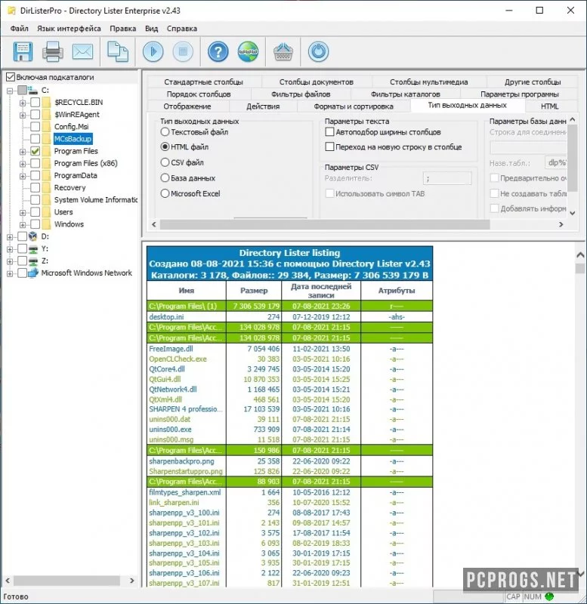Click "C:\Program Files\ (1)" link
The width and height of the screenshot is (587, 604).
tap(183, 307)
